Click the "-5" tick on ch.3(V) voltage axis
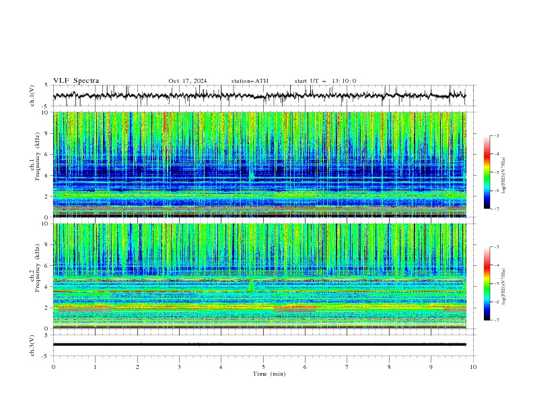This screenshot has height=412, width=533. pyautogui.click(x=45, y=356)
